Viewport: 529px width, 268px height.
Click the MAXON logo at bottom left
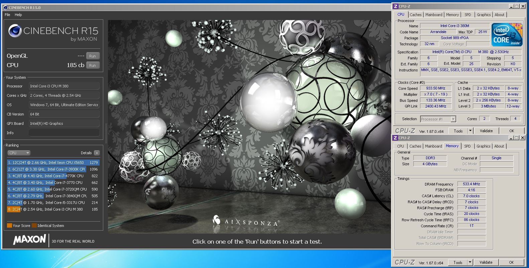[29, 240]
